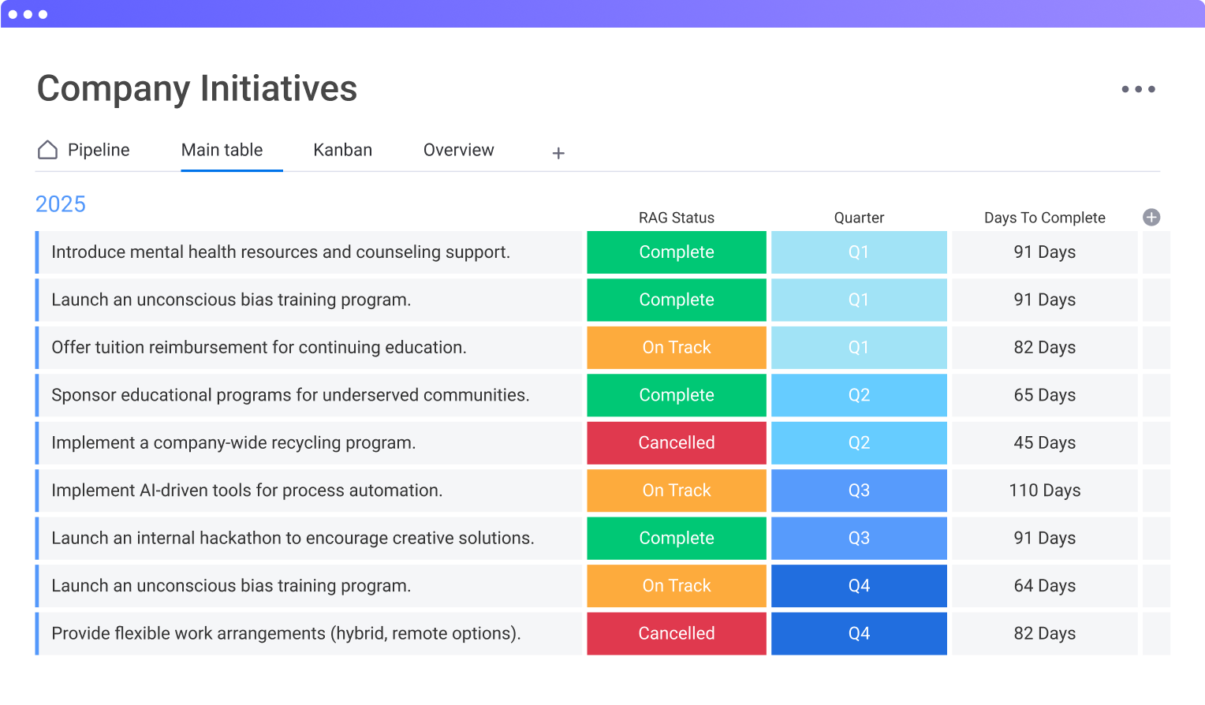This screenshot has height=705, width=1205.
Task: Select the Main table tab
Action: 222,150
